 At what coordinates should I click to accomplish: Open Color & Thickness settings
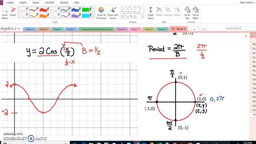coord(101,13)
